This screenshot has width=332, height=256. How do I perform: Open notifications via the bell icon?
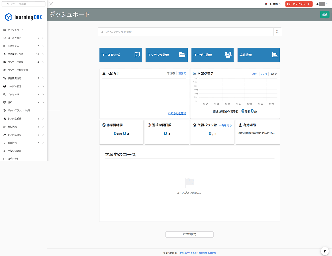(266, 4)
